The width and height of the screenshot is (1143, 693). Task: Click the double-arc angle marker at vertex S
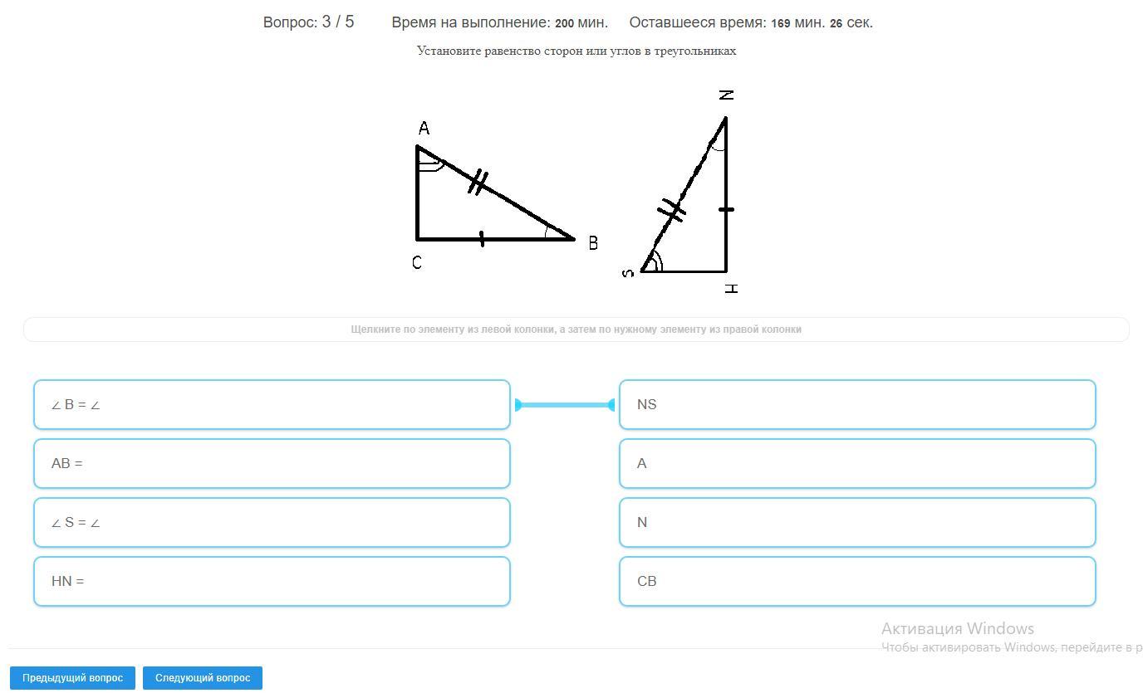655,261
